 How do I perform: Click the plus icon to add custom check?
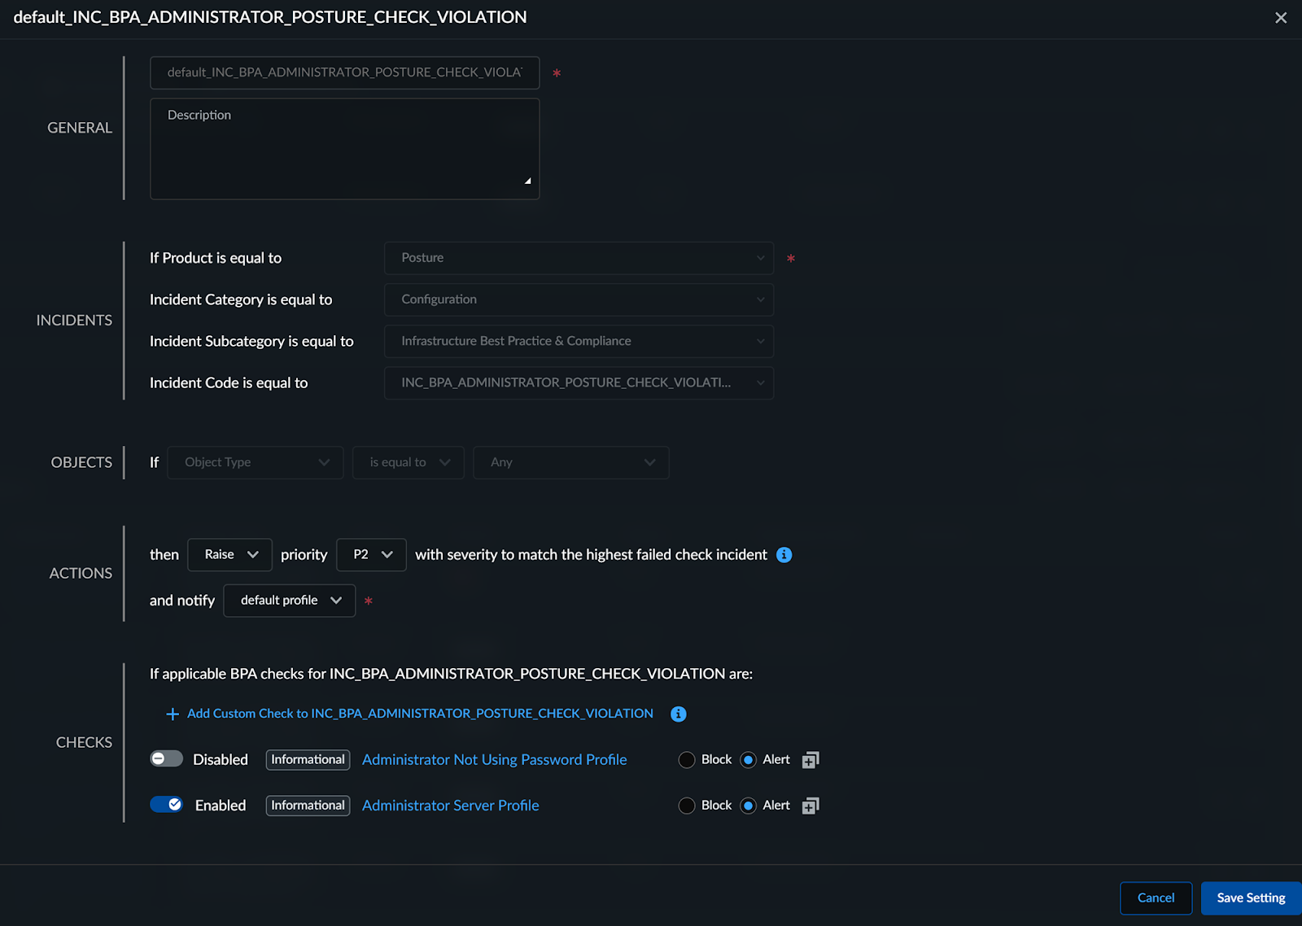(173, 714)
